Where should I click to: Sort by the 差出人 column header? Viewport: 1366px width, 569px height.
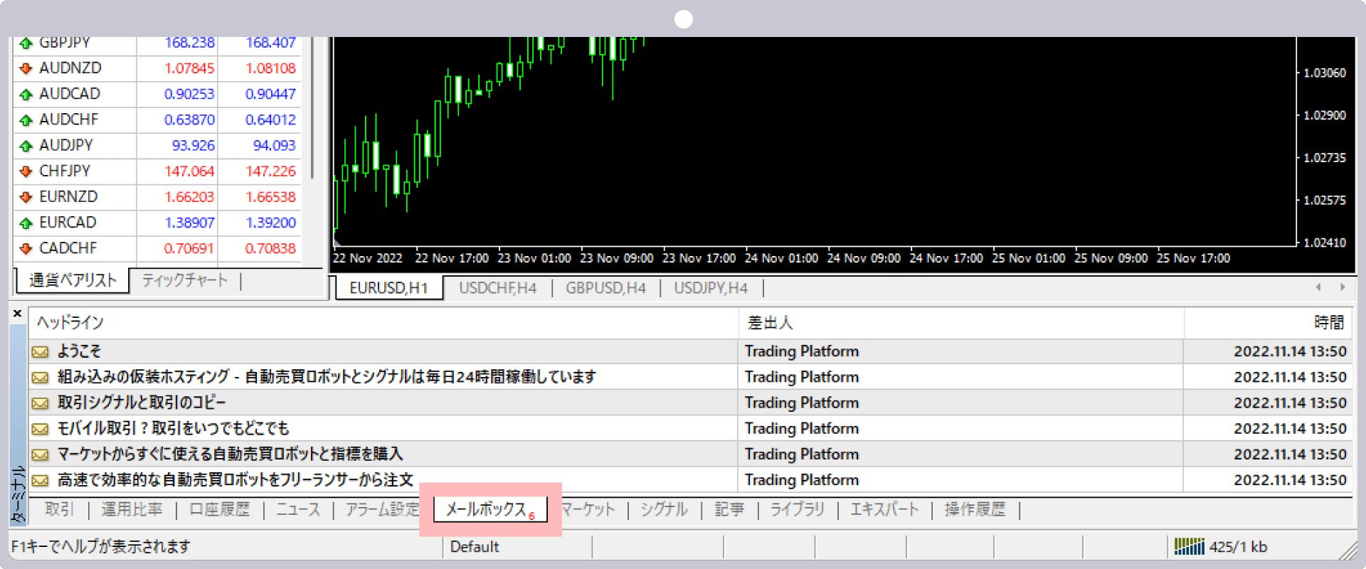pos(961,323)
